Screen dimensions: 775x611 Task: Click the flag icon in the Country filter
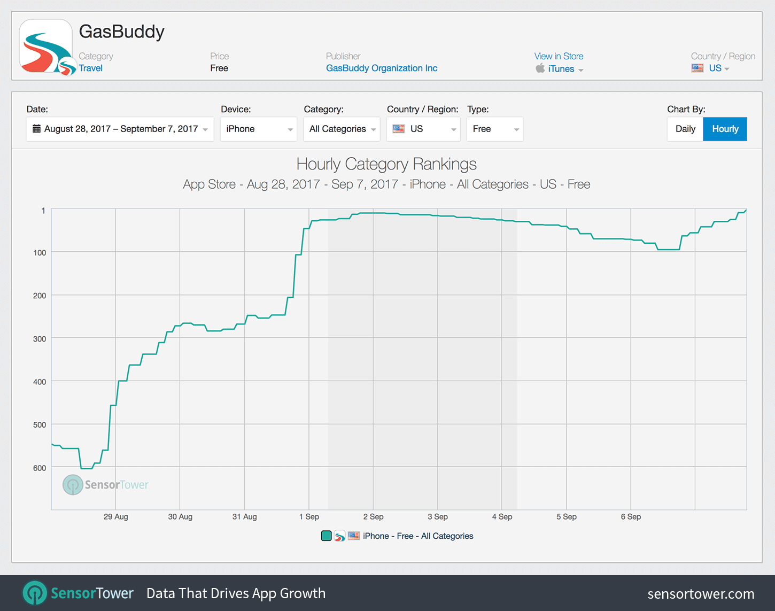coord(398,129)
